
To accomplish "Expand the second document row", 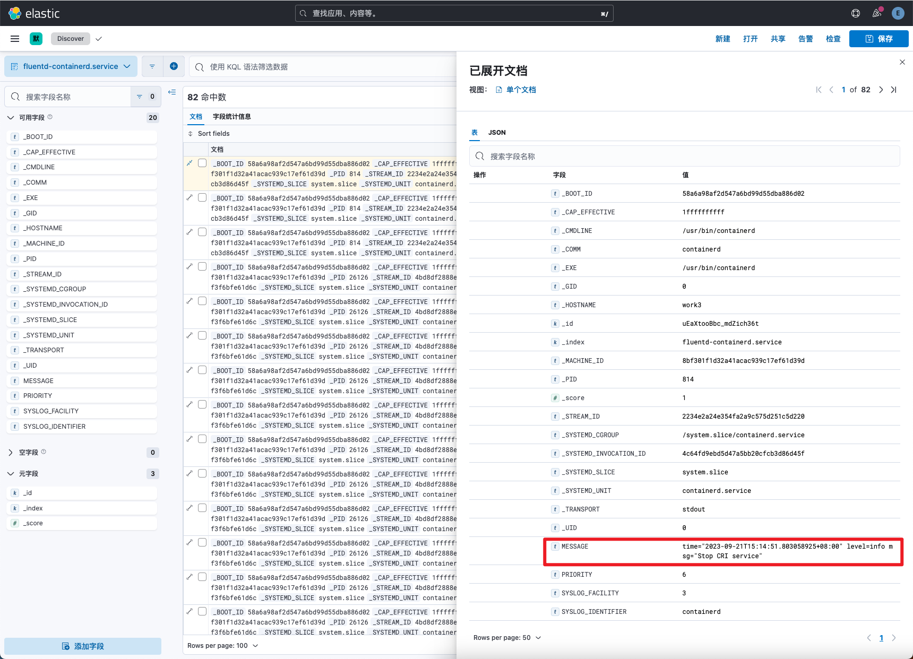I will pos(190,198).
